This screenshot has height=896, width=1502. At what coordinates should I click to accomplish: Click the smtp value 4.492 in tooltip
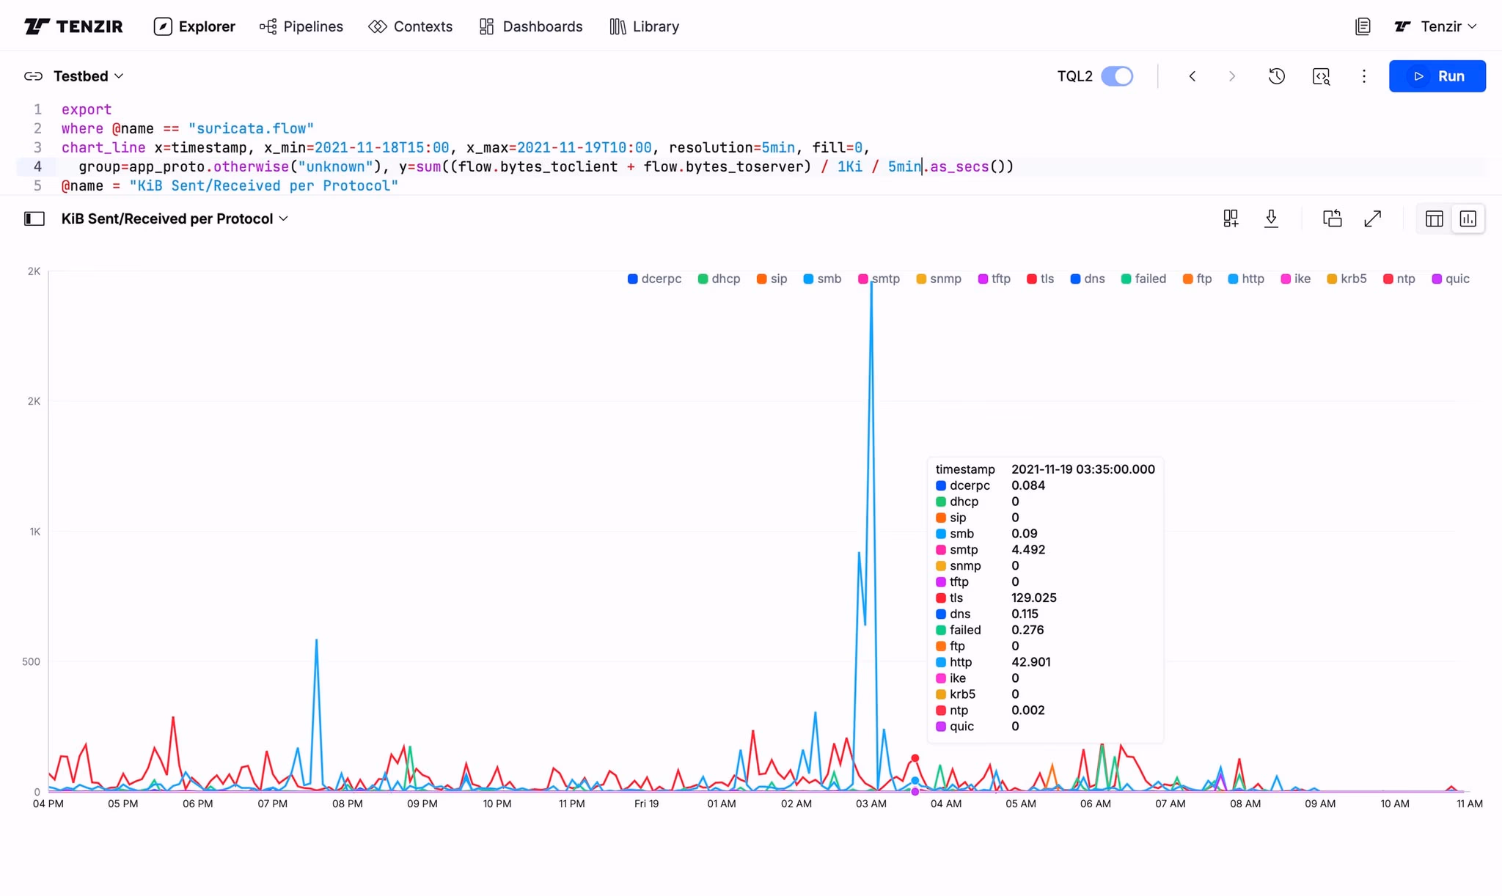(1028, 550)
